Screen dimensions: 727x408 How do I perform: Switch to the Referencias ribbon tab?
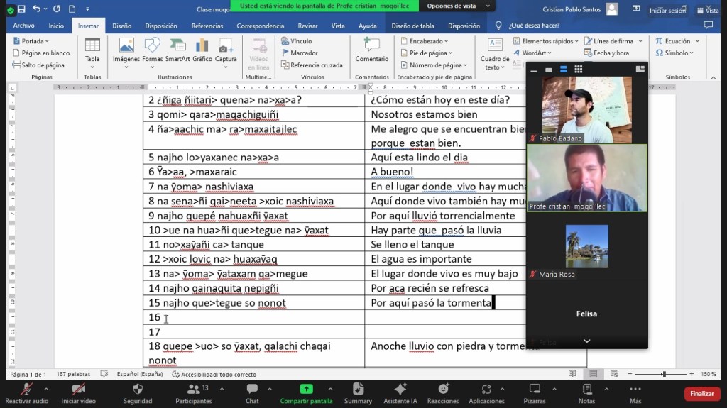pos(207,26)
